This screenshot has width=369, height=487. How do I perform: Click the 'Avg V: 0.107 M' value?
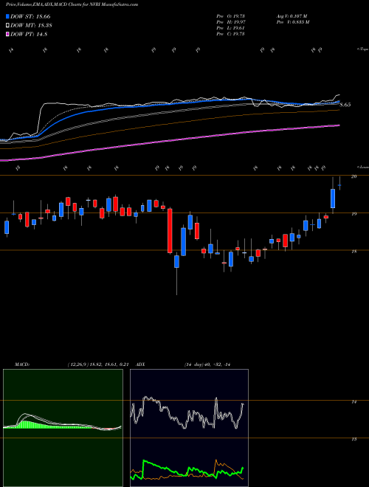click(291, 15)
